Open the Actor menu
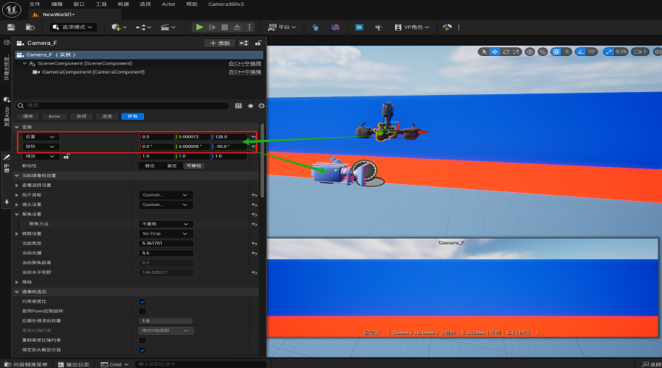 [168, 4]
